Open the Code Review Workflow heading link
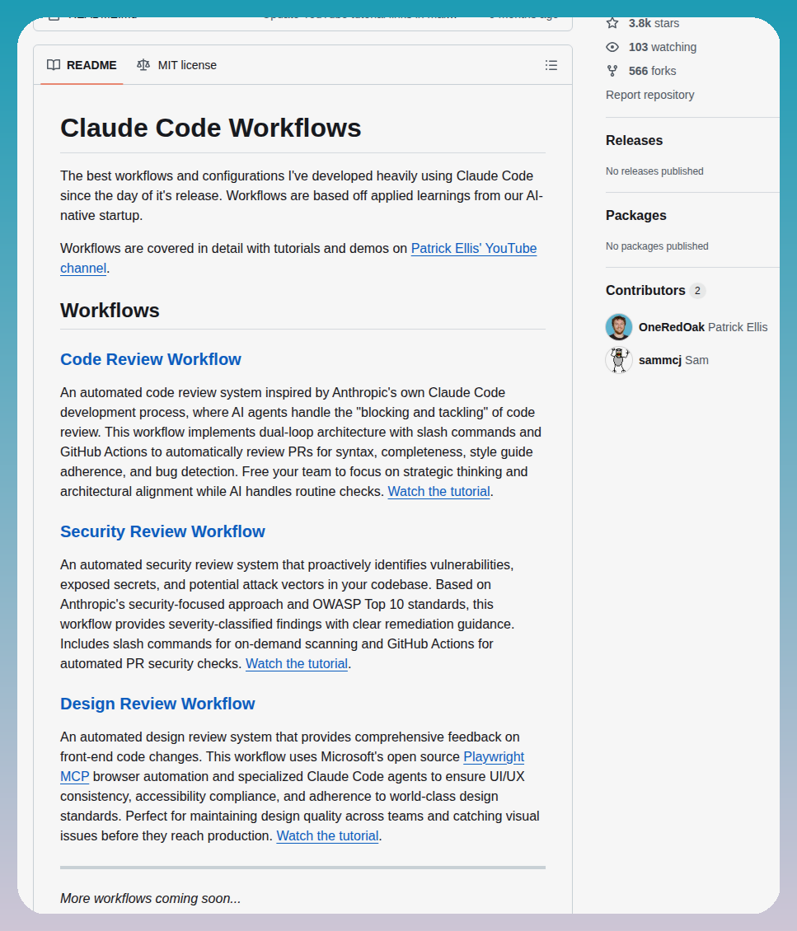Screen dimensions: 797x931 point(151,359)
